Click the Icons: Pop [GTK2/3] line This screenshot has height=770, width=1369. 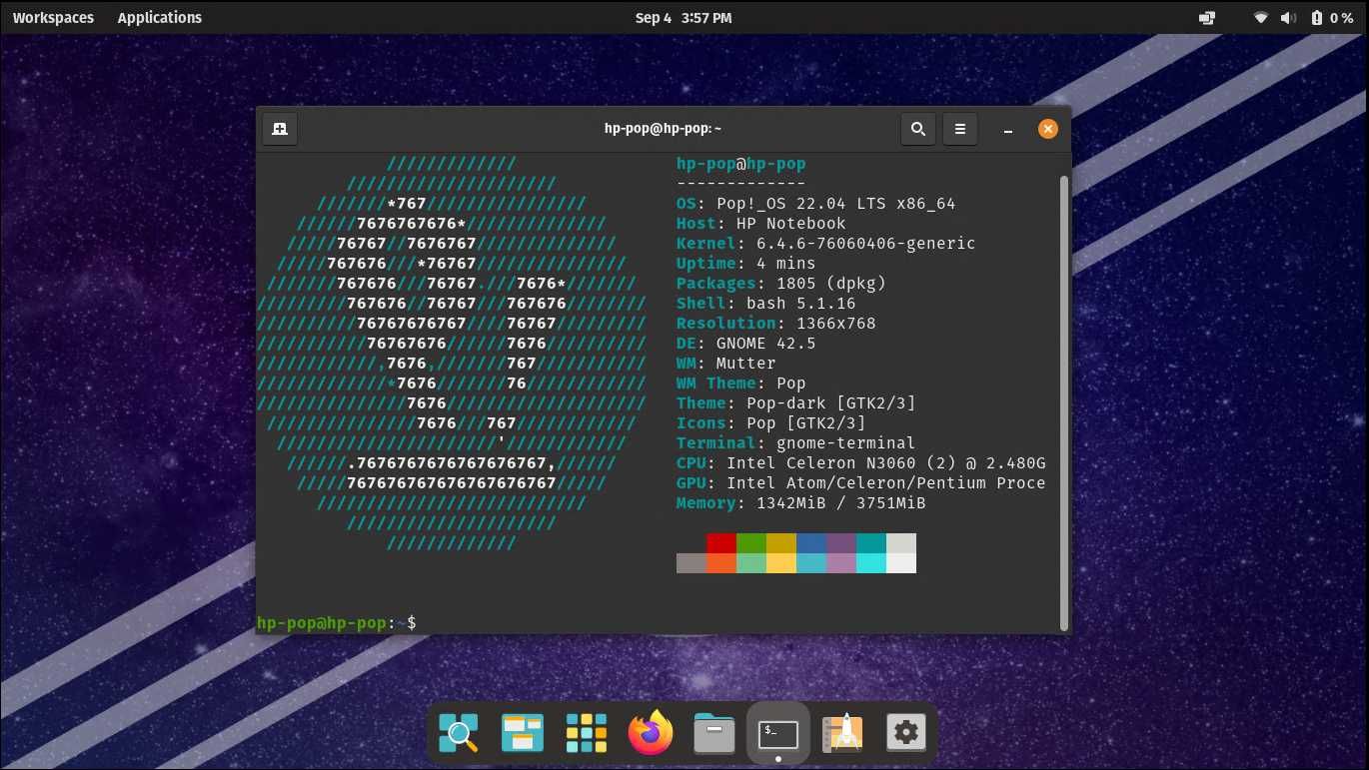click(x=771, y=423)
